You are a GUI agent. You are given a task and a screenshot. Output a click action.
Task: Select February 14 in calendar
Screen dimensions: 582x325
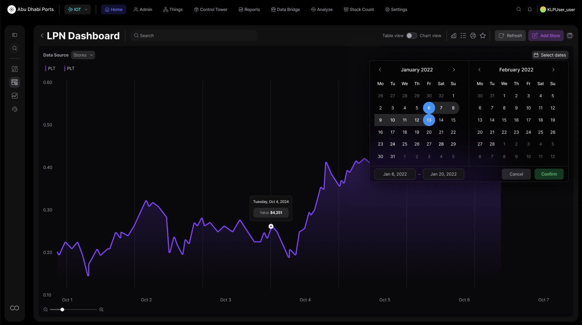click(492, 120)
